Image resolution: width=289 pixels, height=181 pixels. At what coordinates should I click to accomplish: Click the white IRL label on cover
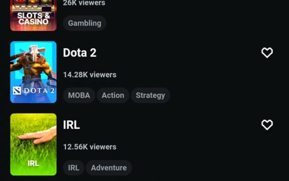pyautogui.click(x=33, y=163)
